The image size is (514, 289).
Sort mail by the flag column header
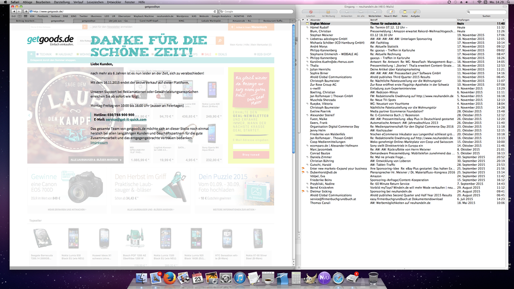(x=303, y=20)
